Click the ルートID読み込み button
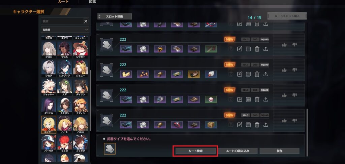Viewport: 345px width, 164px height. pyautogui.click(x=238, y=151)
